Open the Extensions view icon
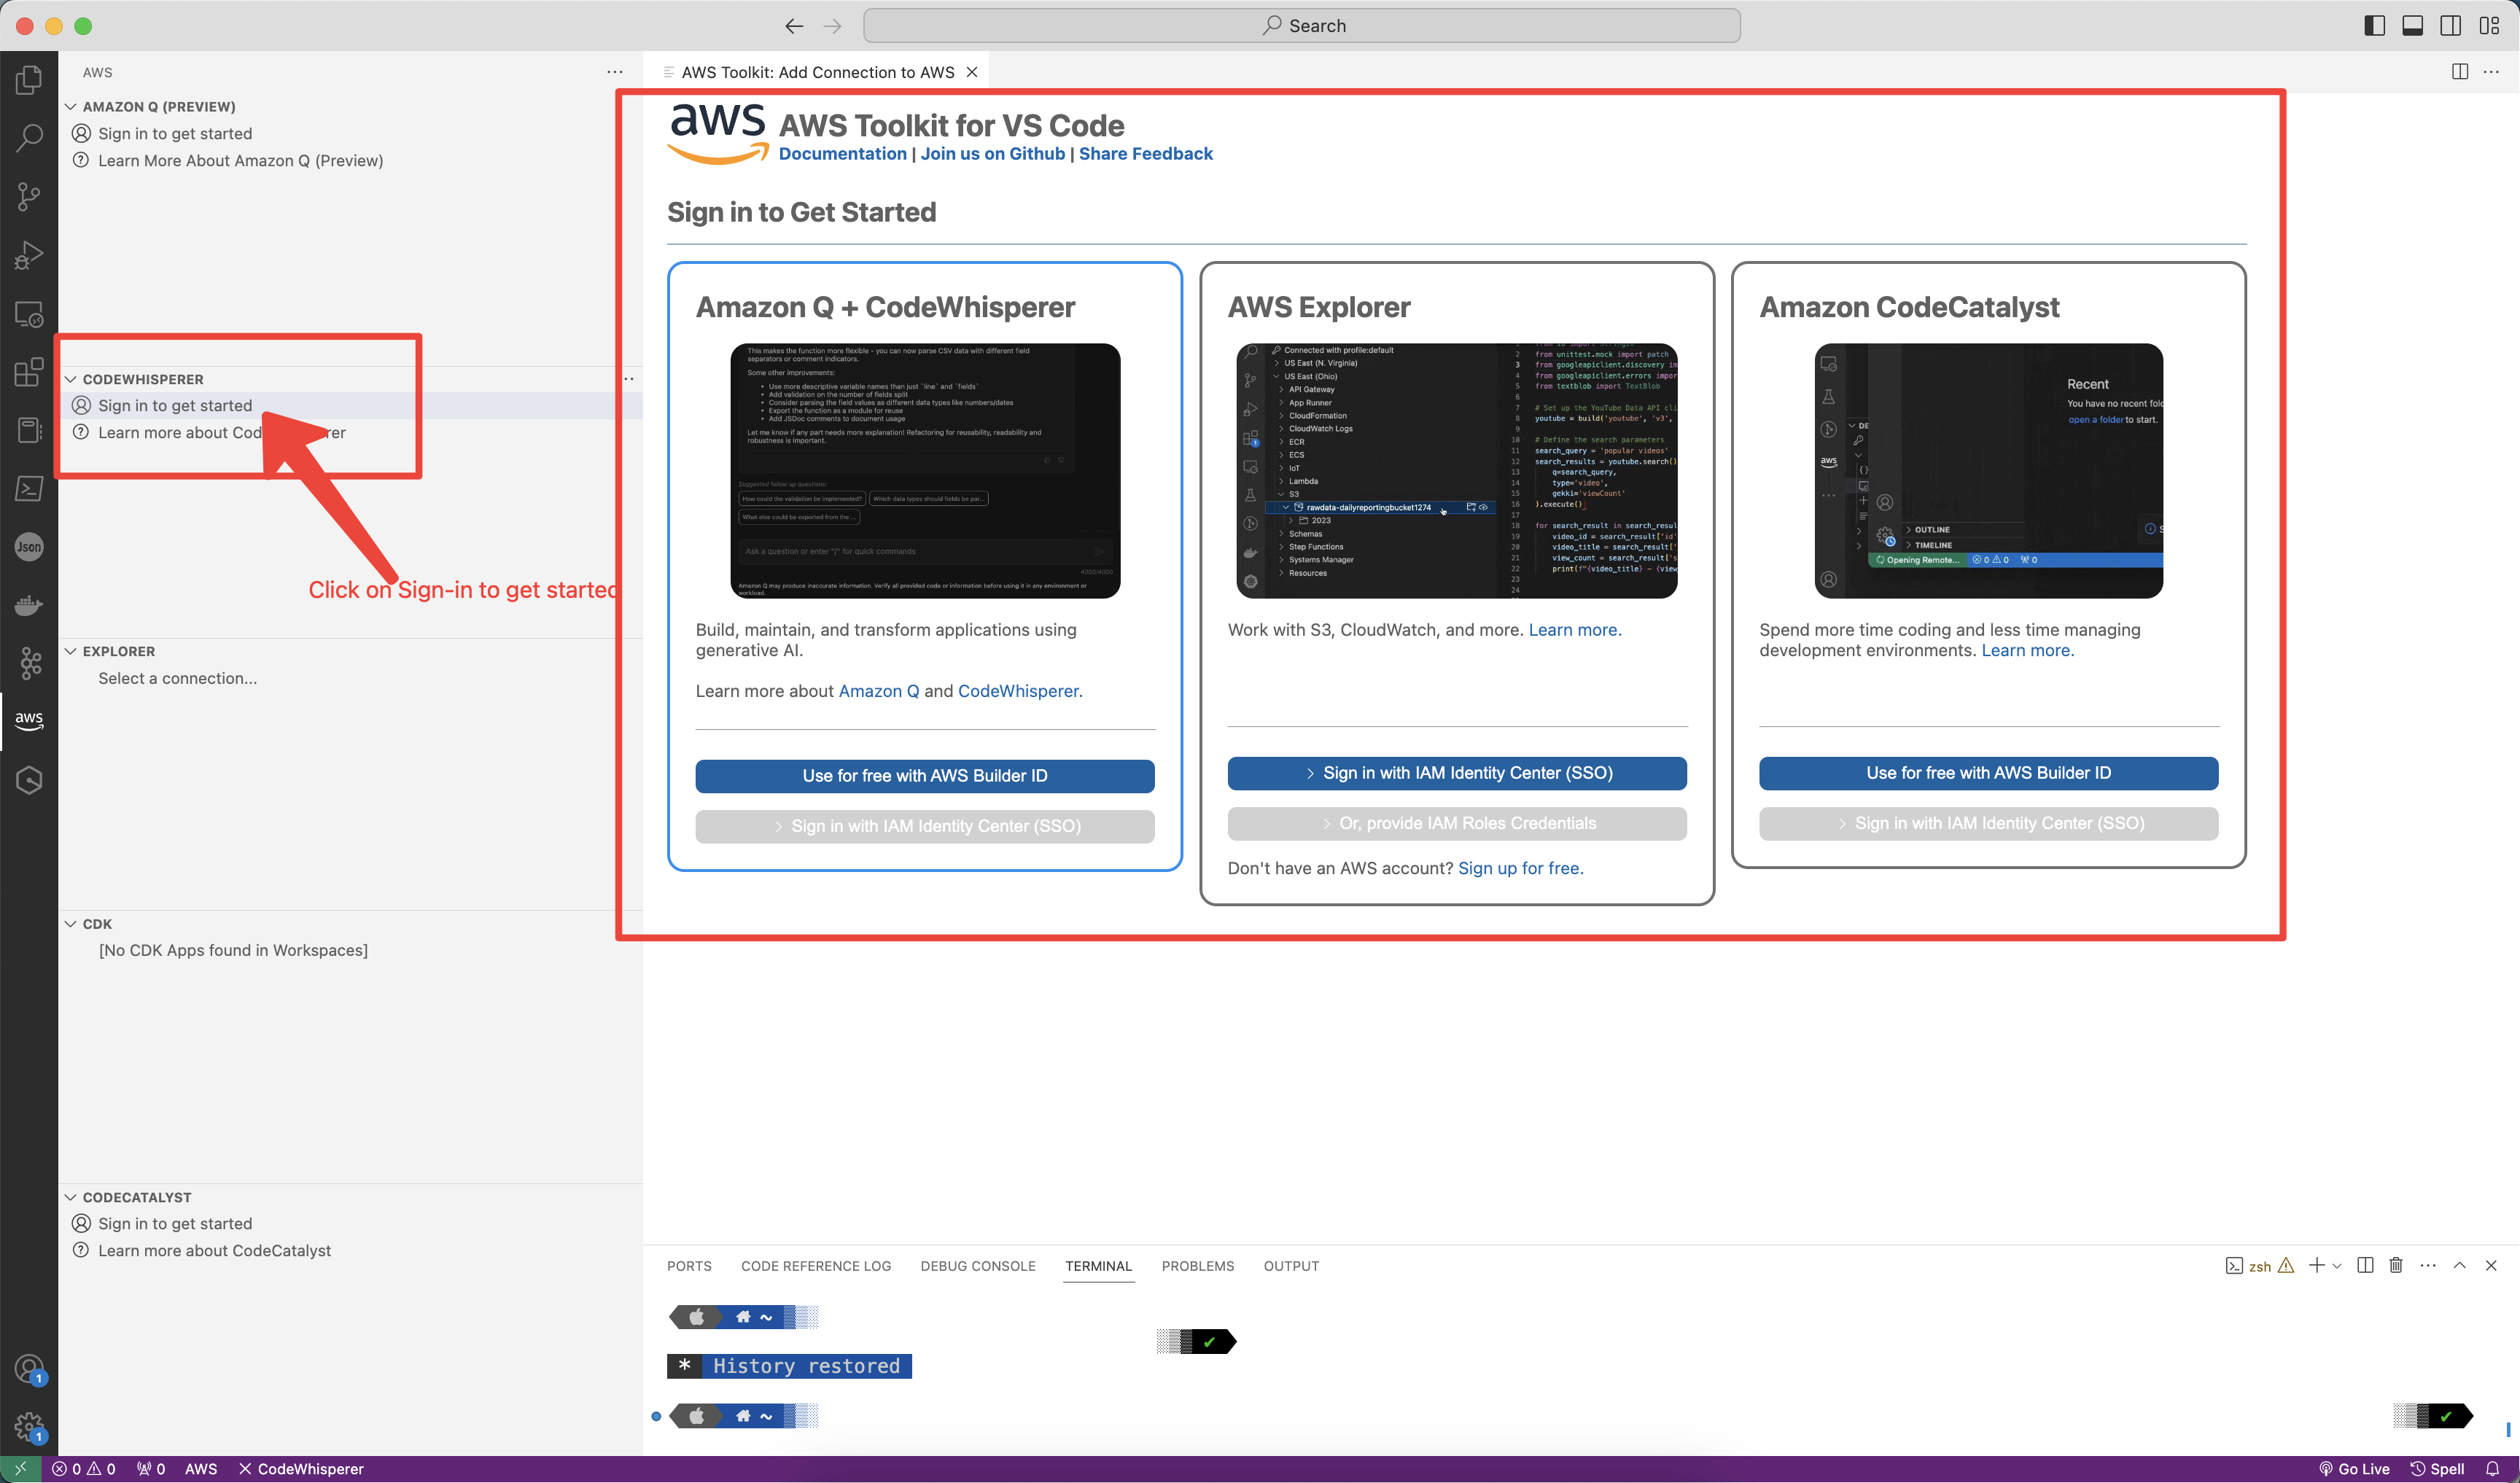This screenshot has width=2520, height=1483. (x=29, y=372)
